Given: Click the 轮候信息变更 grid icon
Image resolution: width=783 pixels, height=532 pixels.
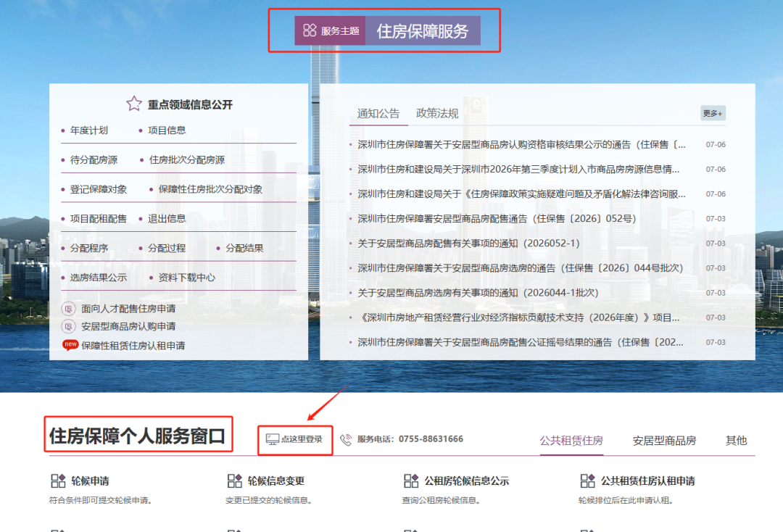Looking at the screenshot, I should tap(235, 481).
